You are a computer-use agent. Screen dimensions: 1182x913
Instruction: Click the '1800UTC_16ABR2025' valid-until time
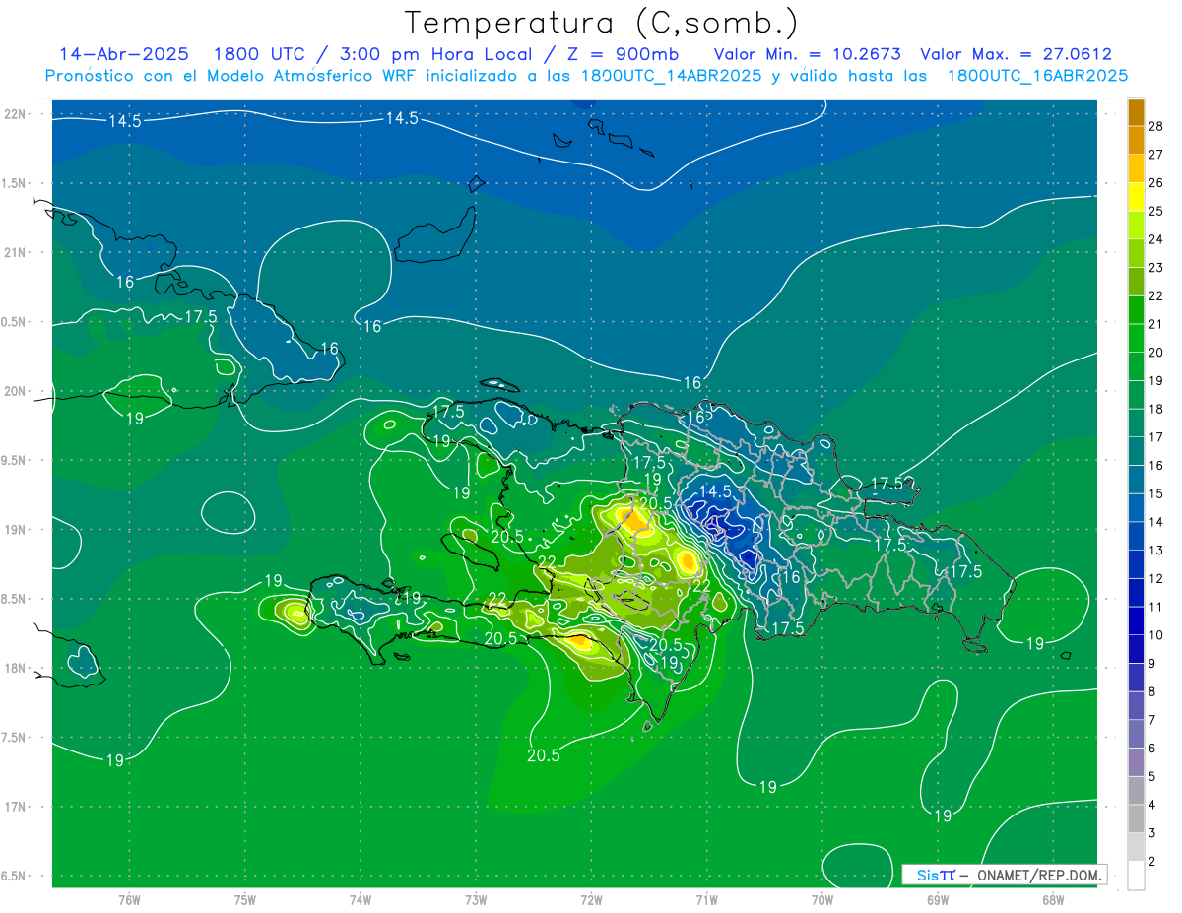coord(1037,75)
